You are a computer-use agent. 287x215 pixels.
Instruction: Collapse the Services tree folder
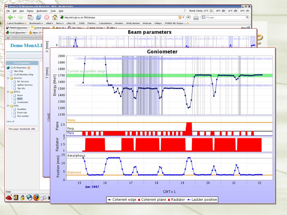(8, 78)
